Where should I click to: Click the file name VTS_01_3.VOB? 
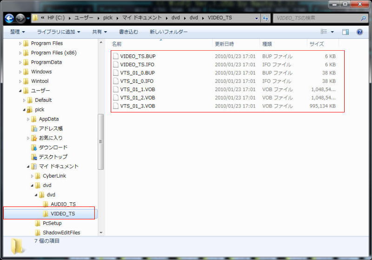click(138, 106)
